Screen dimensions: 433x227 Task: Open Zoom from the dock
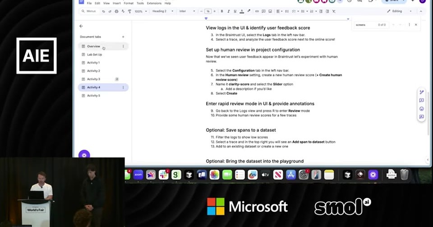click(138, 175)
